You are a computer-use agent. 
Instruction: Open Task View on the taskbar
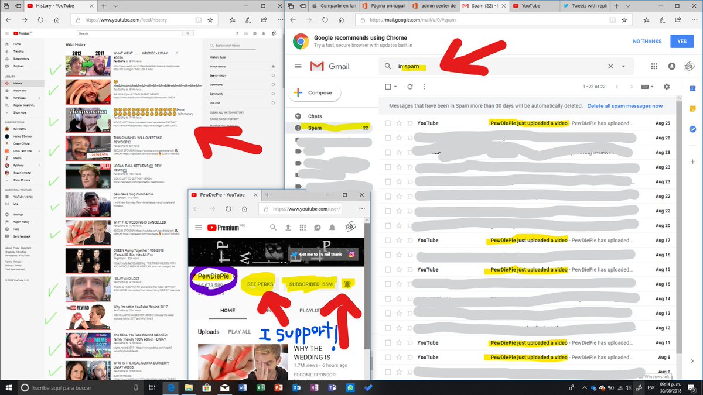tap(152, 387)
